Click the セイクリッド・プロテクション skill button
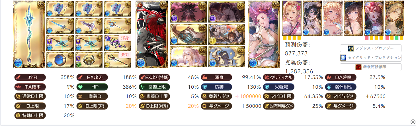 (371, 58)
